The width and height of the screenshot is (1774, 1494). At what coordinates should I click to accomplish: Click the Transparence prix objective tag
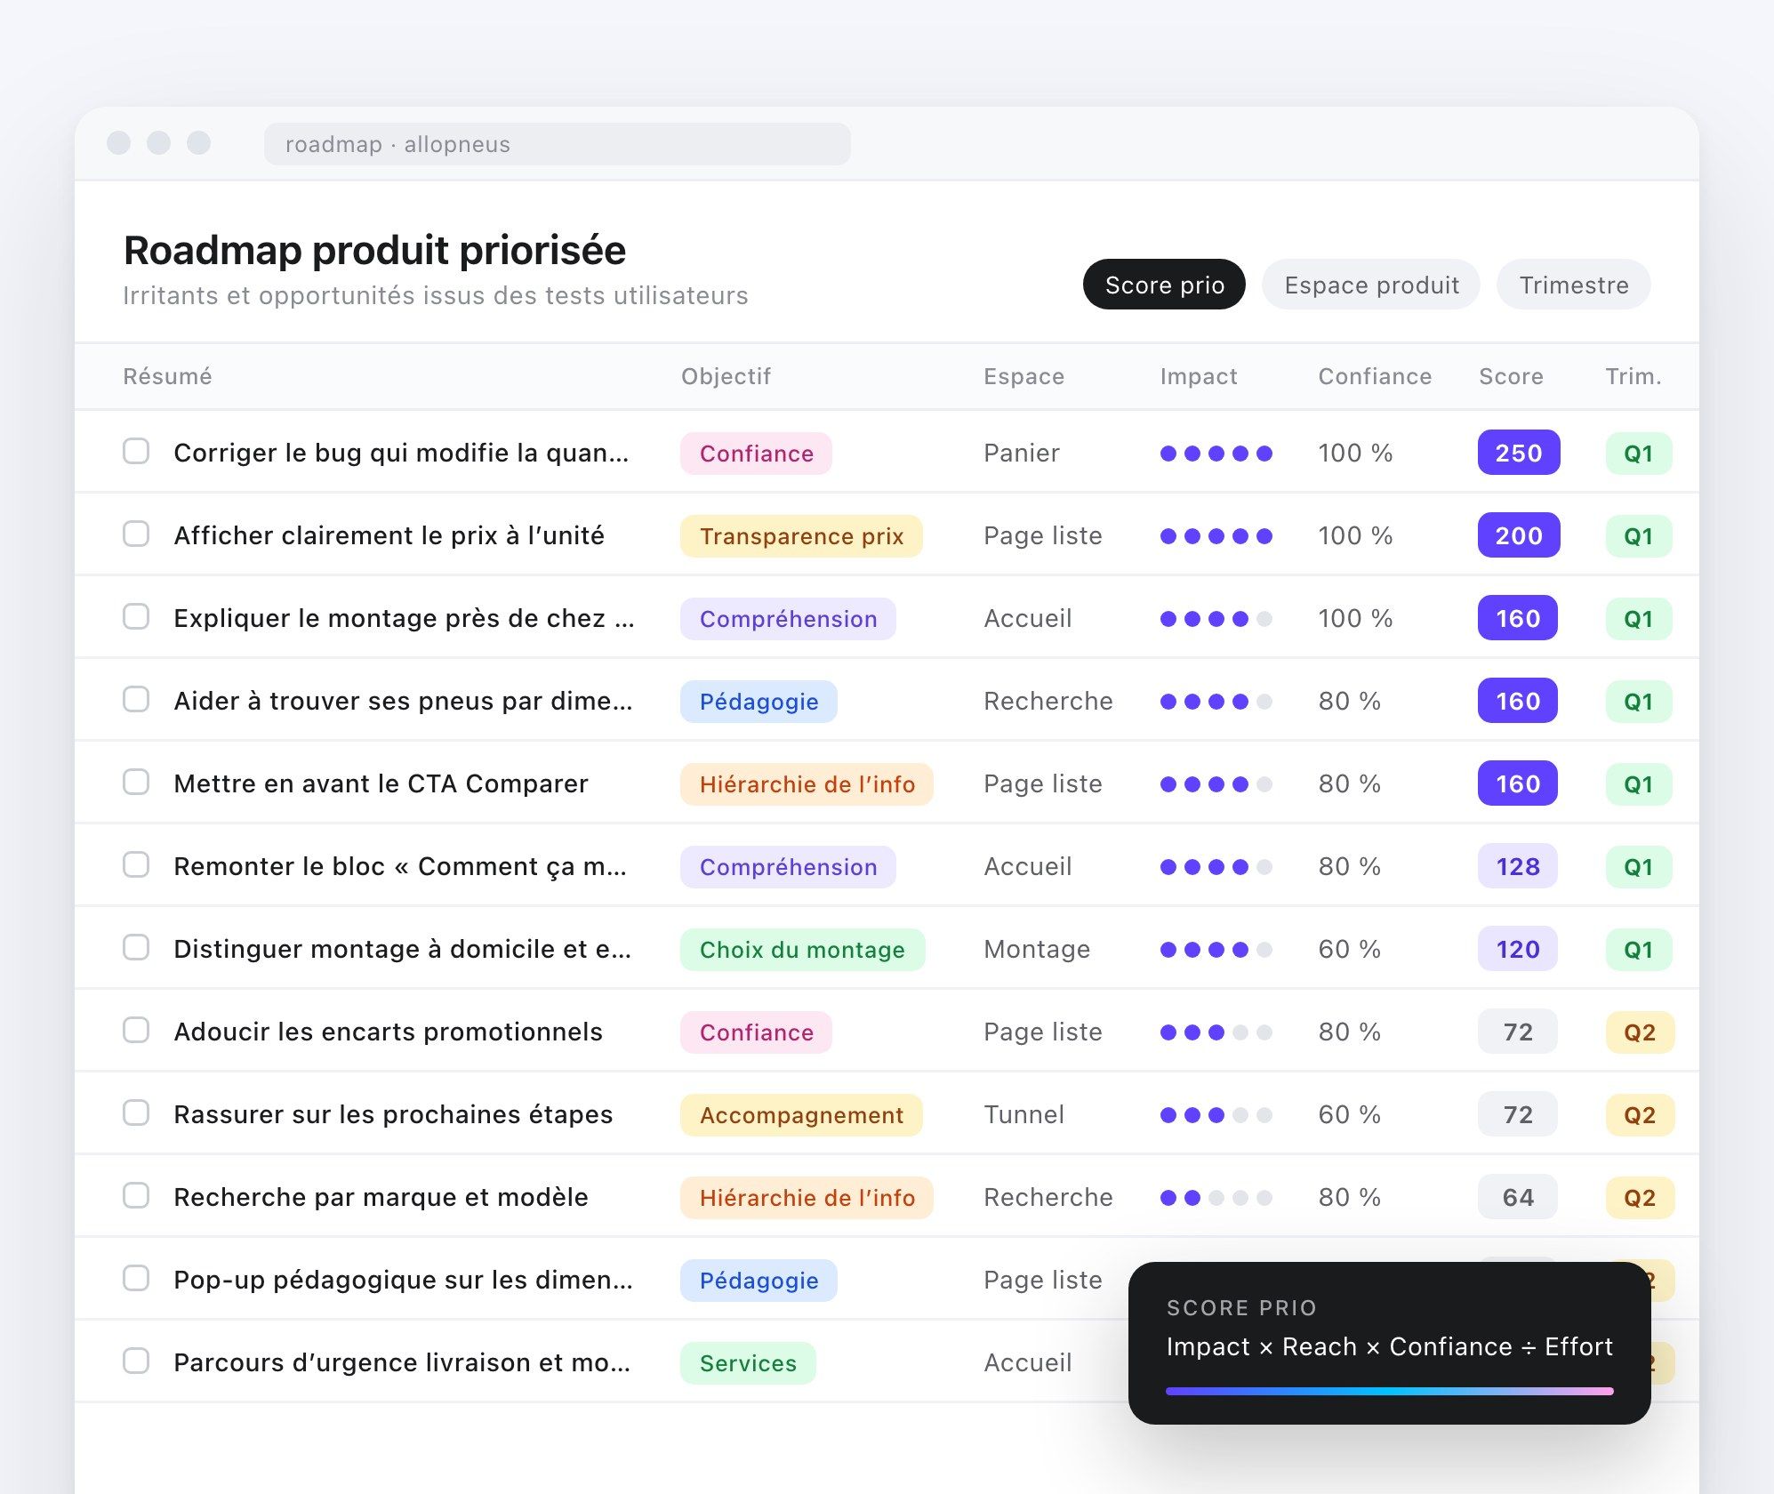click(801, 536)
